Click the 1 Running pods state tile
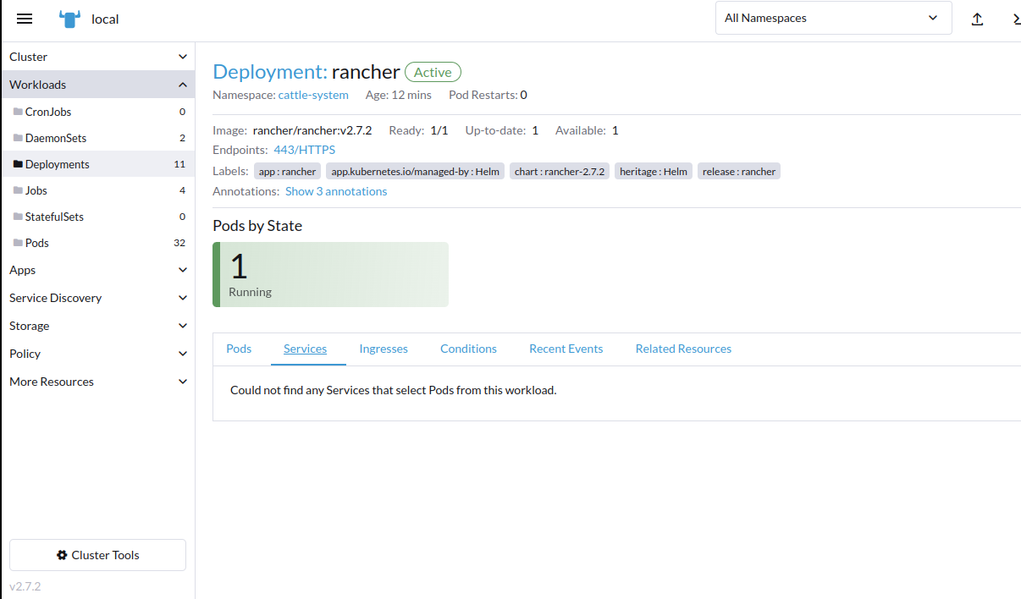1021x599 pixels. pos(330,274)
